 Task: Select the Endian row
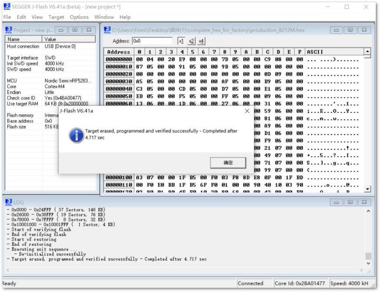click(50, 92)
